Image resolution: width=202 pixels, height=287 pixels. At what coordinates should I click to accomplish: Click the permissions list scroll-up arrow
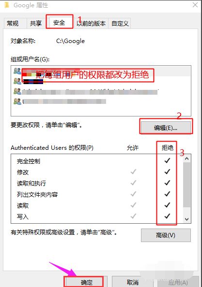187,158
